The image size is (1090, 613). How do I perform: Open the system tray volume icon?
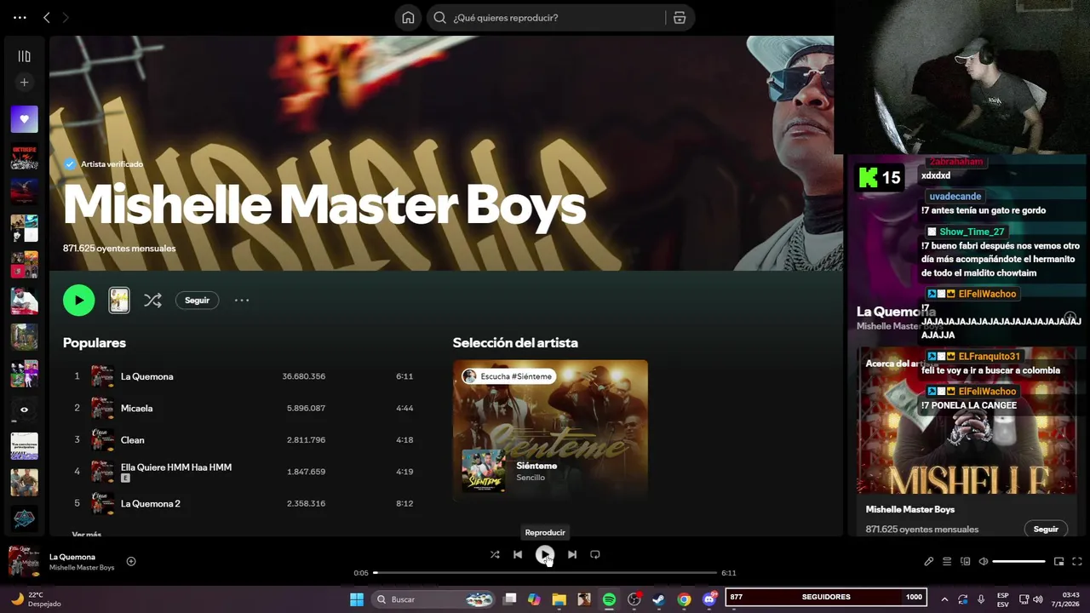1038,599
